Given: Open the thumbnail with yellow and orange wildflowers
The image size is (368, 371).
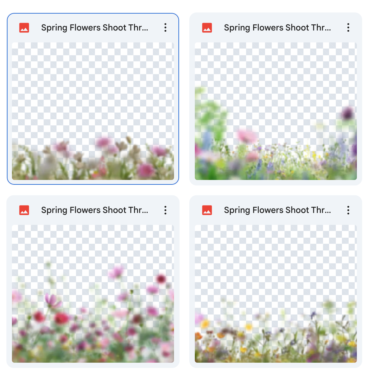Looking at the screenshot, I should (276, 294).
